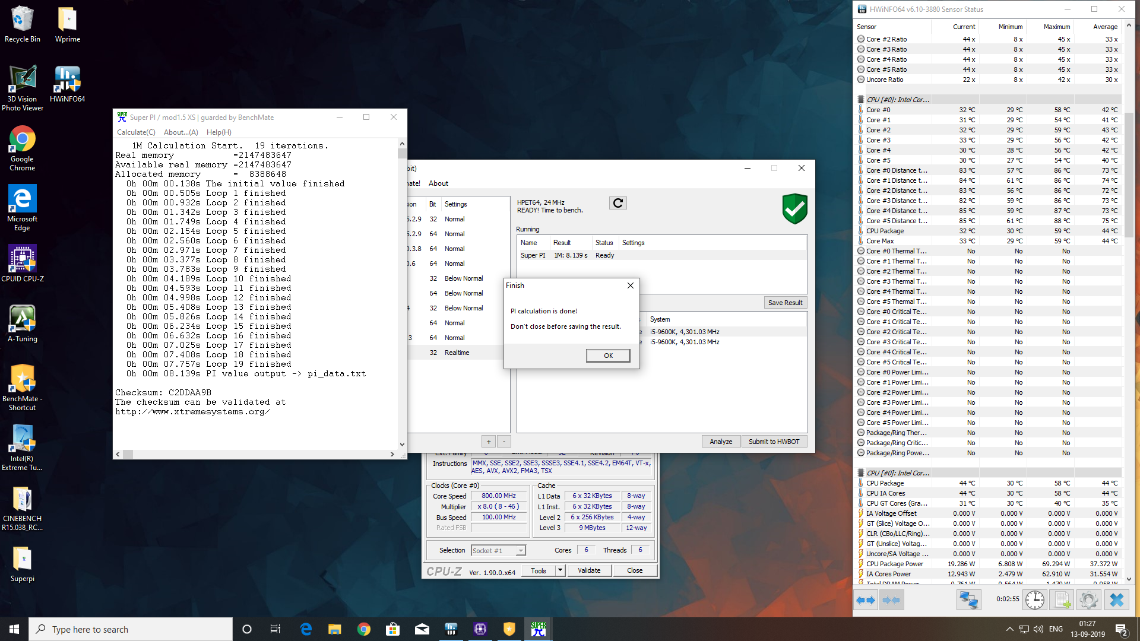Click HWiNFO network remote monitoring icon
The width and height of the screenshot is (1140, 641).
968,600
